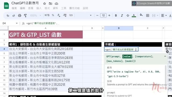Move document using folder icon
Screen dimensions: 172x97
point(51,4)
